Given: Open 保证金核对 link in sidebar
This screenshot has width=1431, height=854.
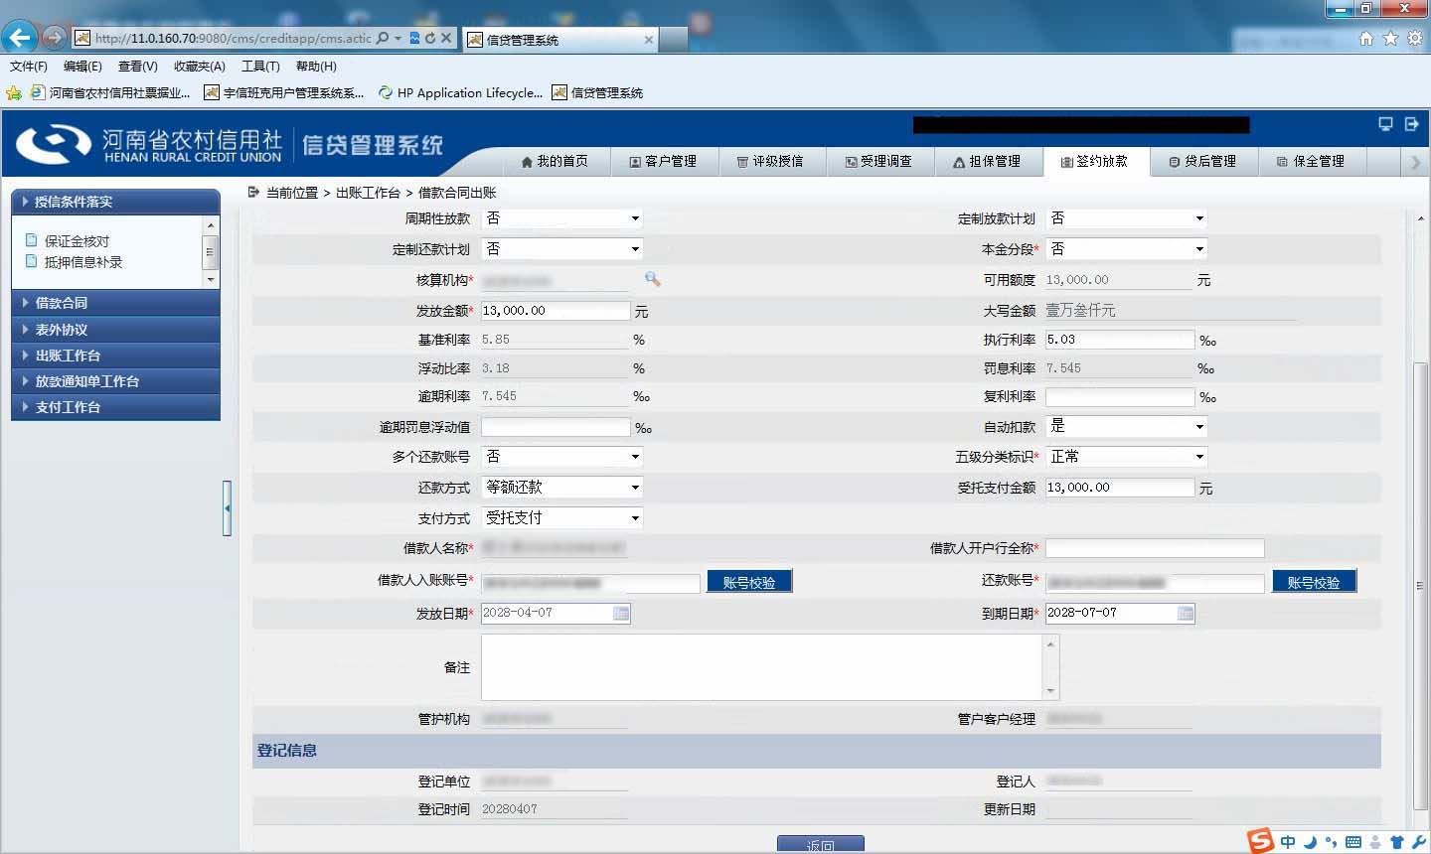Looking at the screenshot, I should [78, 241].
